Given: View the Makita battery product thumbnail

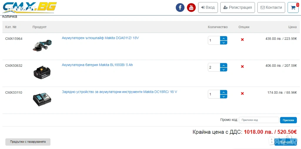Looking at the screenshot, I should 42,72.
